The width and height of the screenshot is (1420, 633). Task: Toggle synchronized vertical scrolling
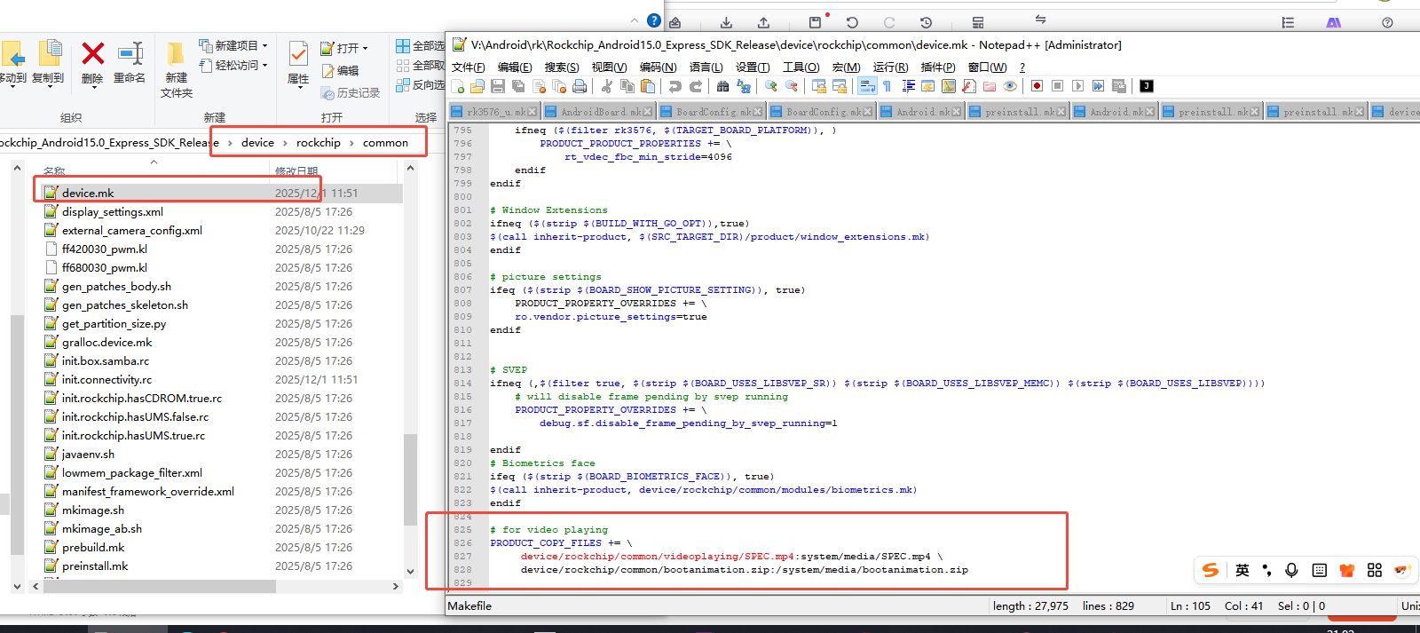(x=819, y=86)
